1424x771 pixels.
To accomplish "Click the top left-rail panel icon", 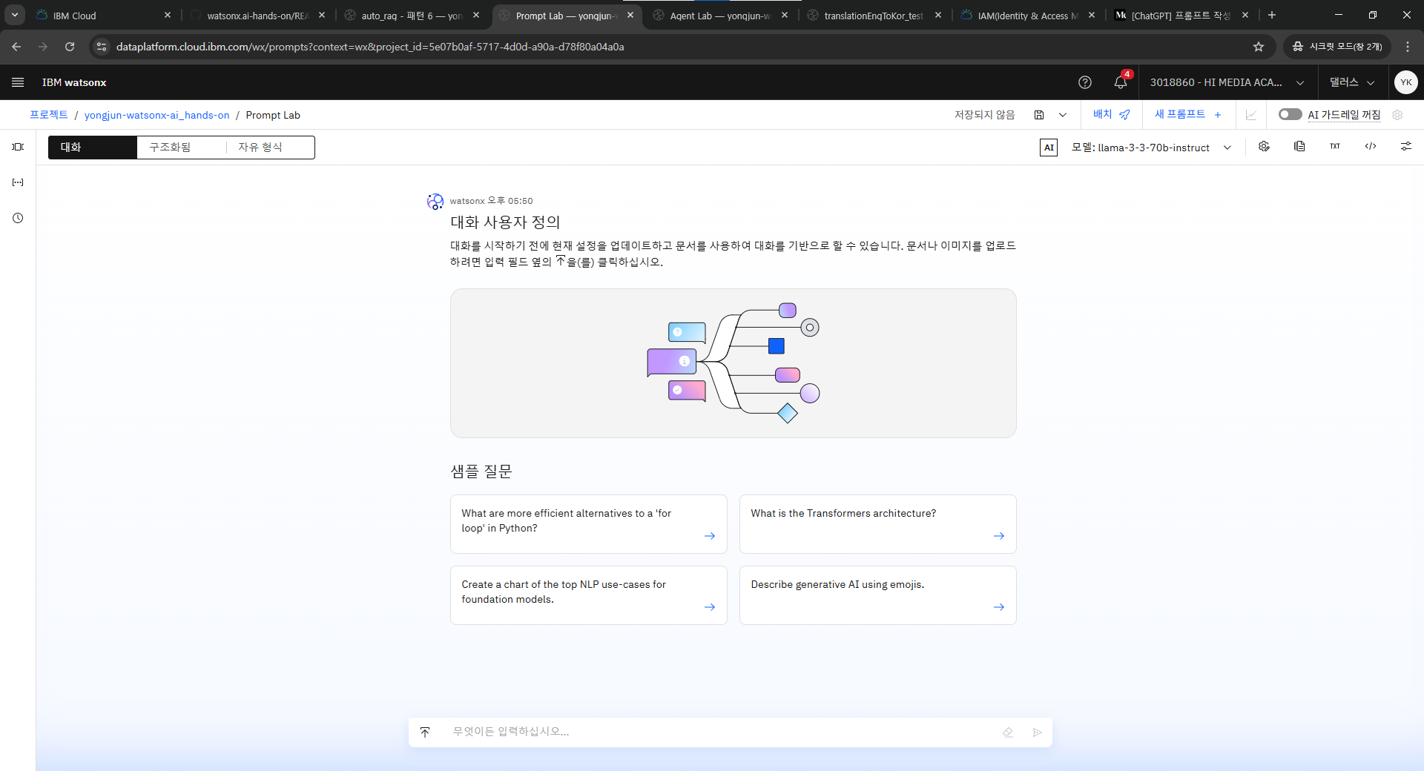I will pyautogui.click(x=18, y=147).
